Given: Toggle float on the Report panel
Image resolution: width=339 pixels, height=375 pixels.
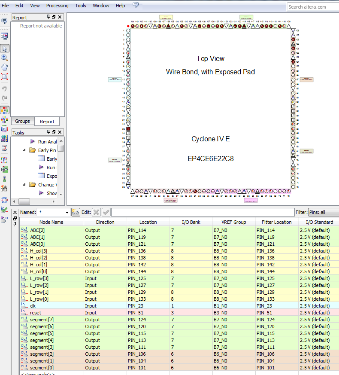Looking at the screenshot, I should point(54,17).
